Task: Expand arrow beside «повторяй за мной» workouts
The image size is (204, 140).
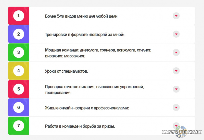Action: click(x=176, y=34)
